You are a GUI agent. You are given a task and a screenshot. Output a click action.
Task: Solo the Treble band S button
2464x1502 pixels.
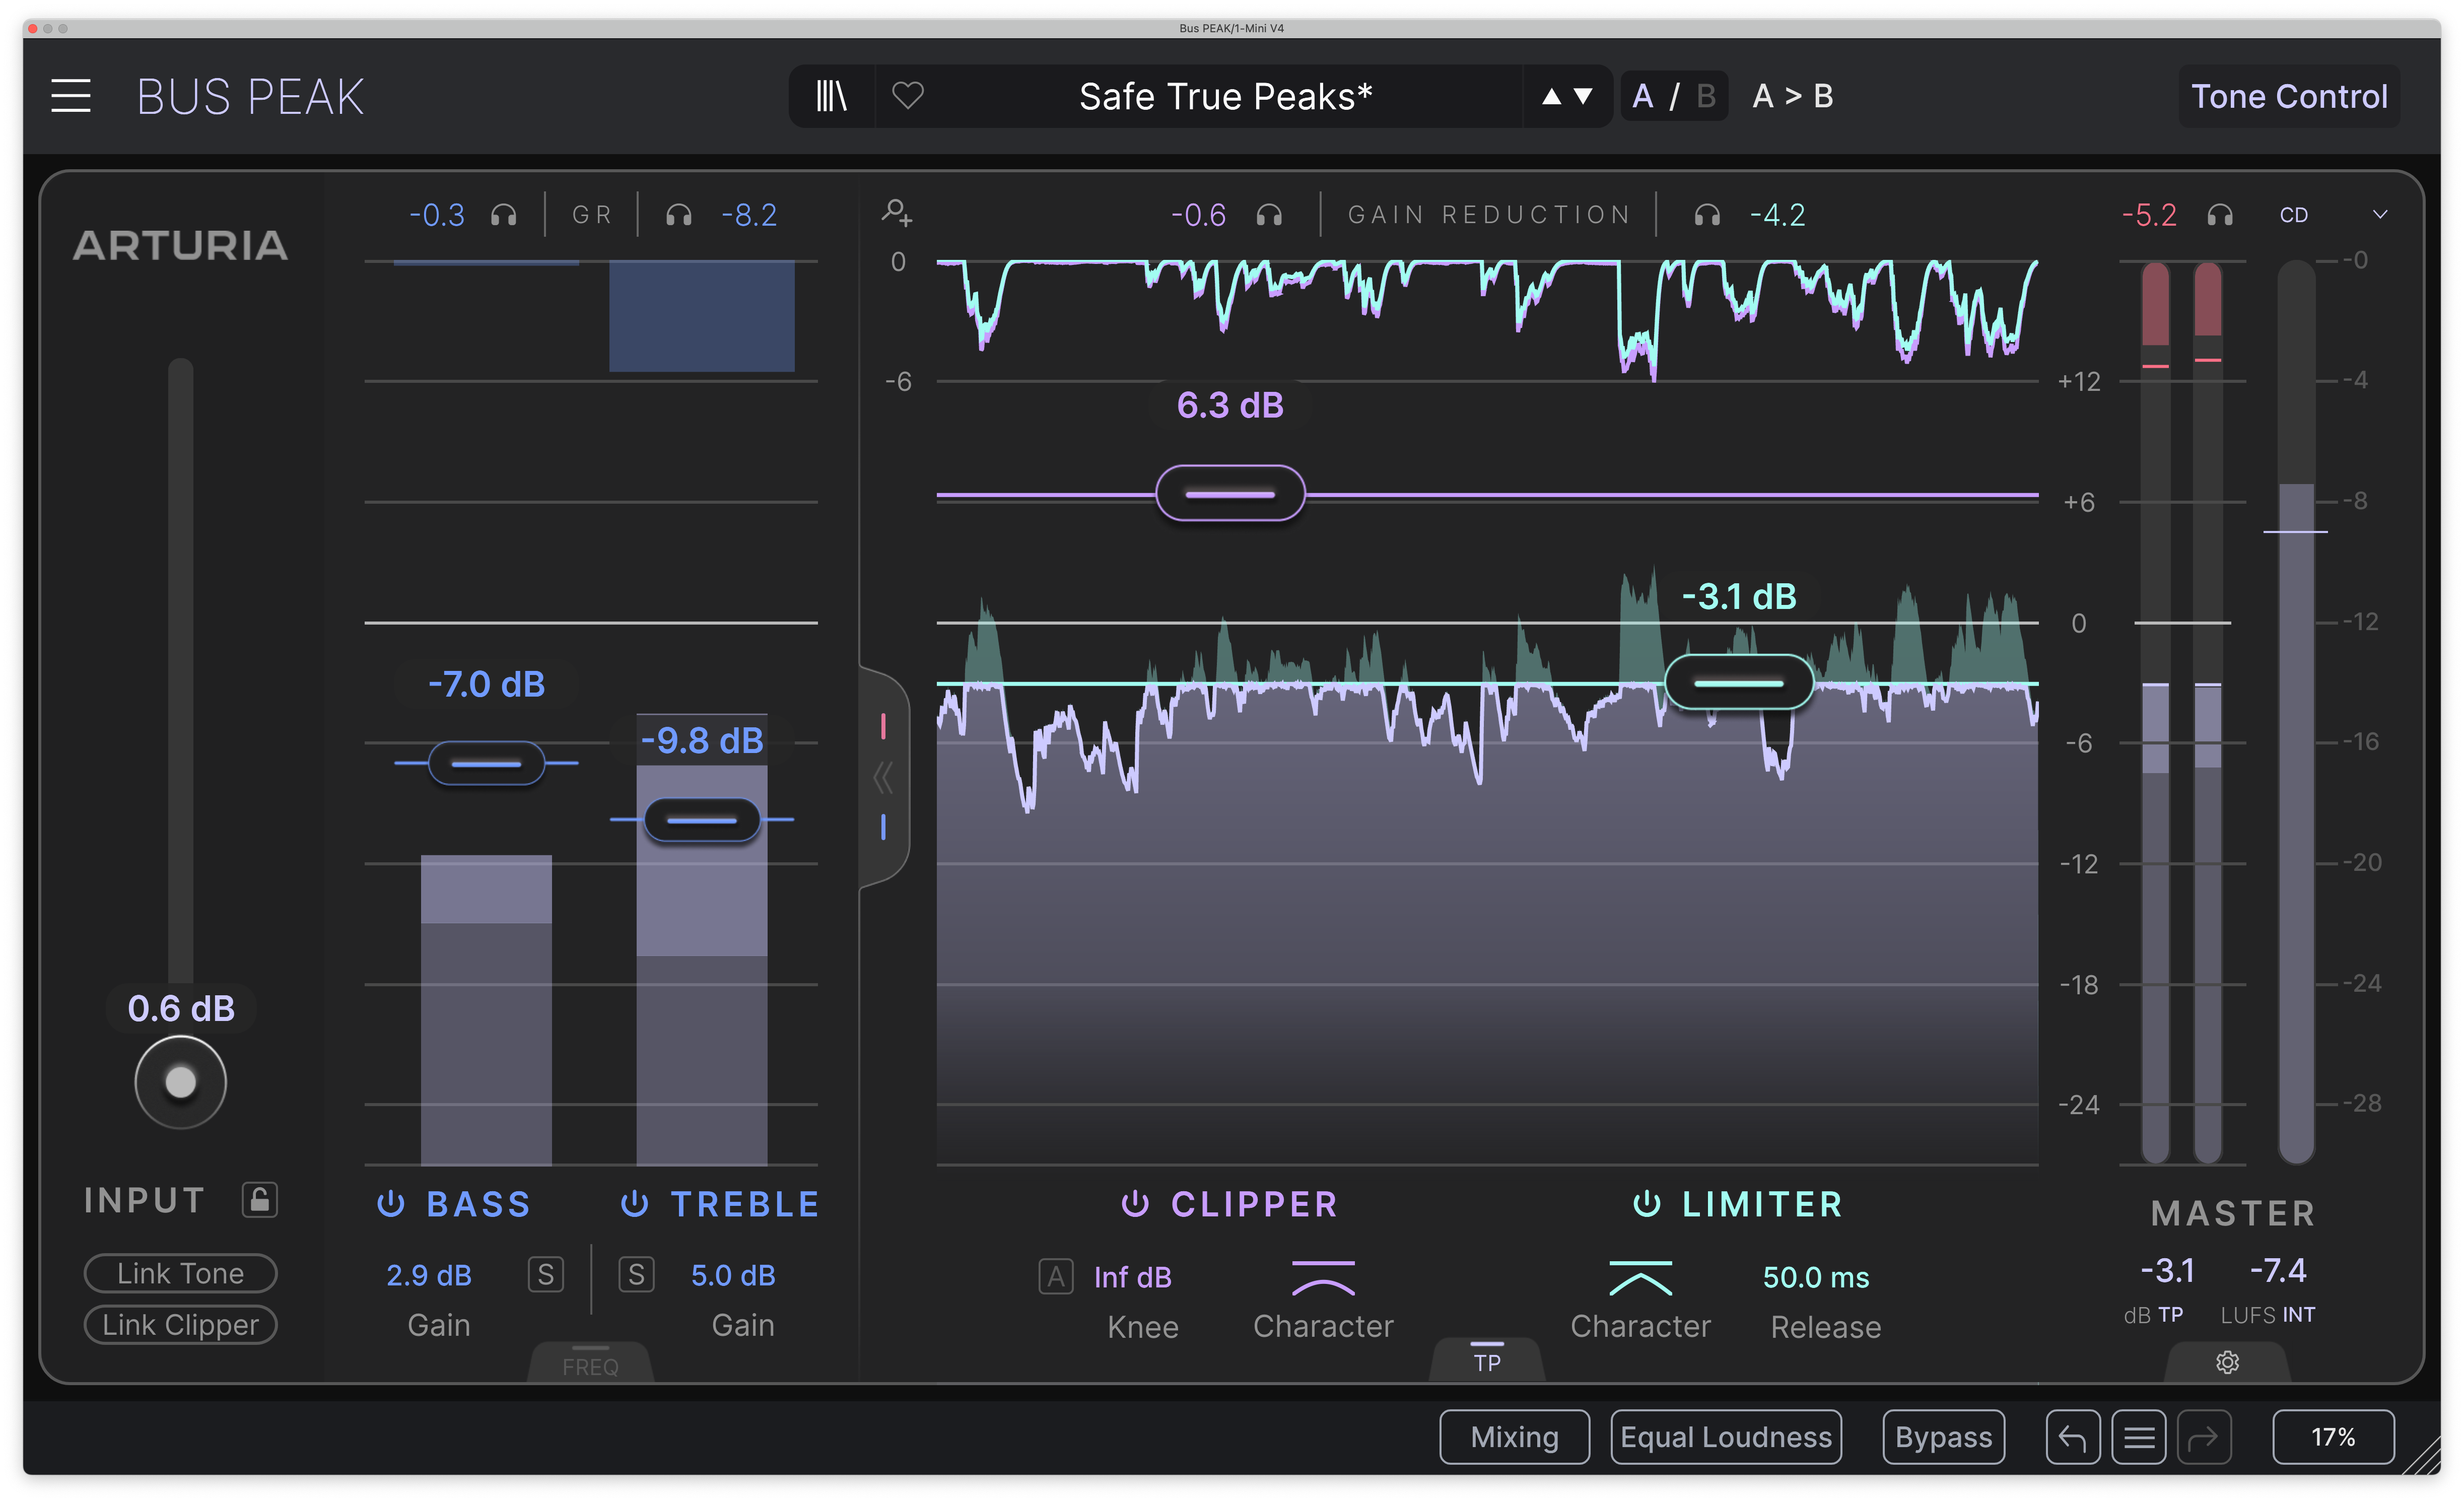tap(637, 1274)
